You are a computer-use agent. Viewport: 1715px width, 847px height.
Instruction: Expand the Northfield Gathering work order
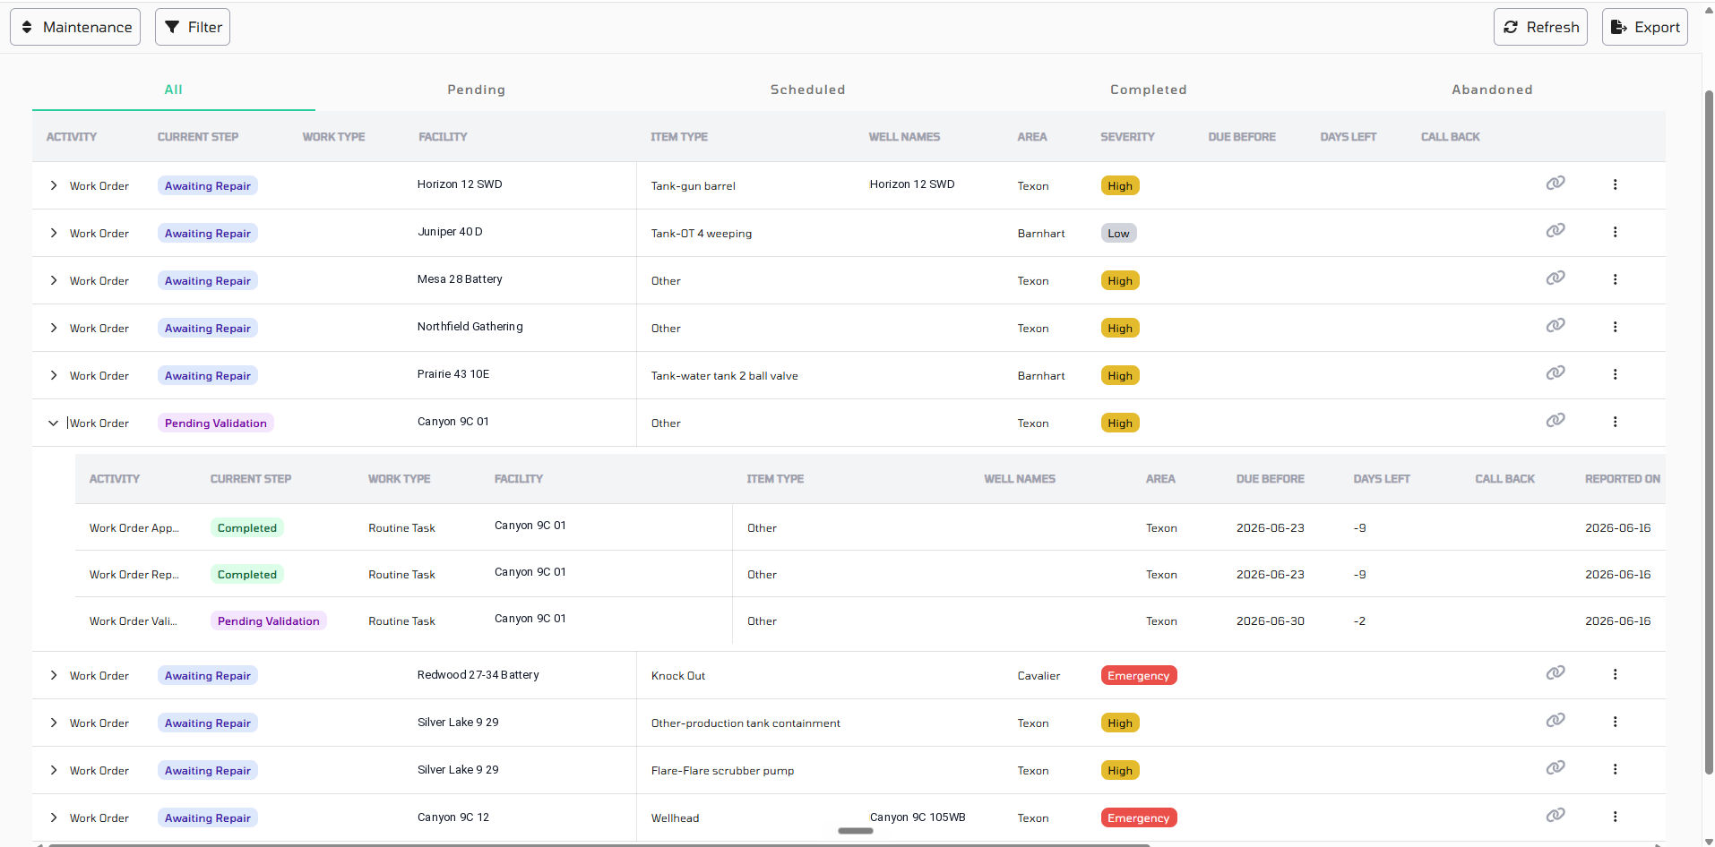(x=54, y=328)
